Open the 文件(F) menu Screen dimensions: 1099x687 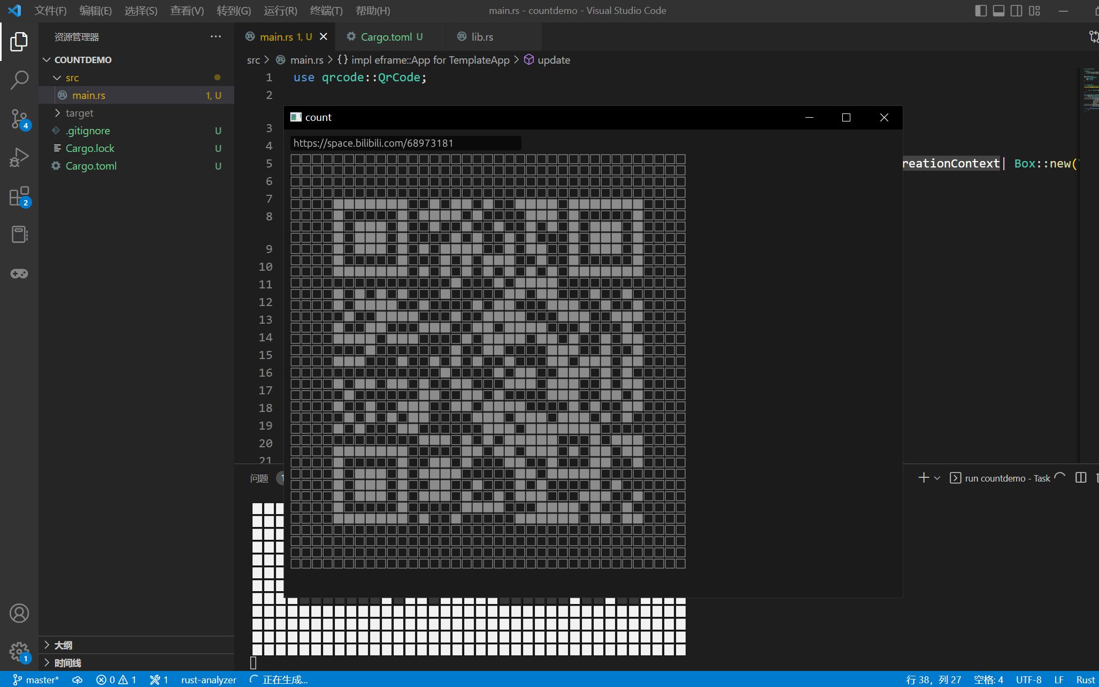(50, 11)
